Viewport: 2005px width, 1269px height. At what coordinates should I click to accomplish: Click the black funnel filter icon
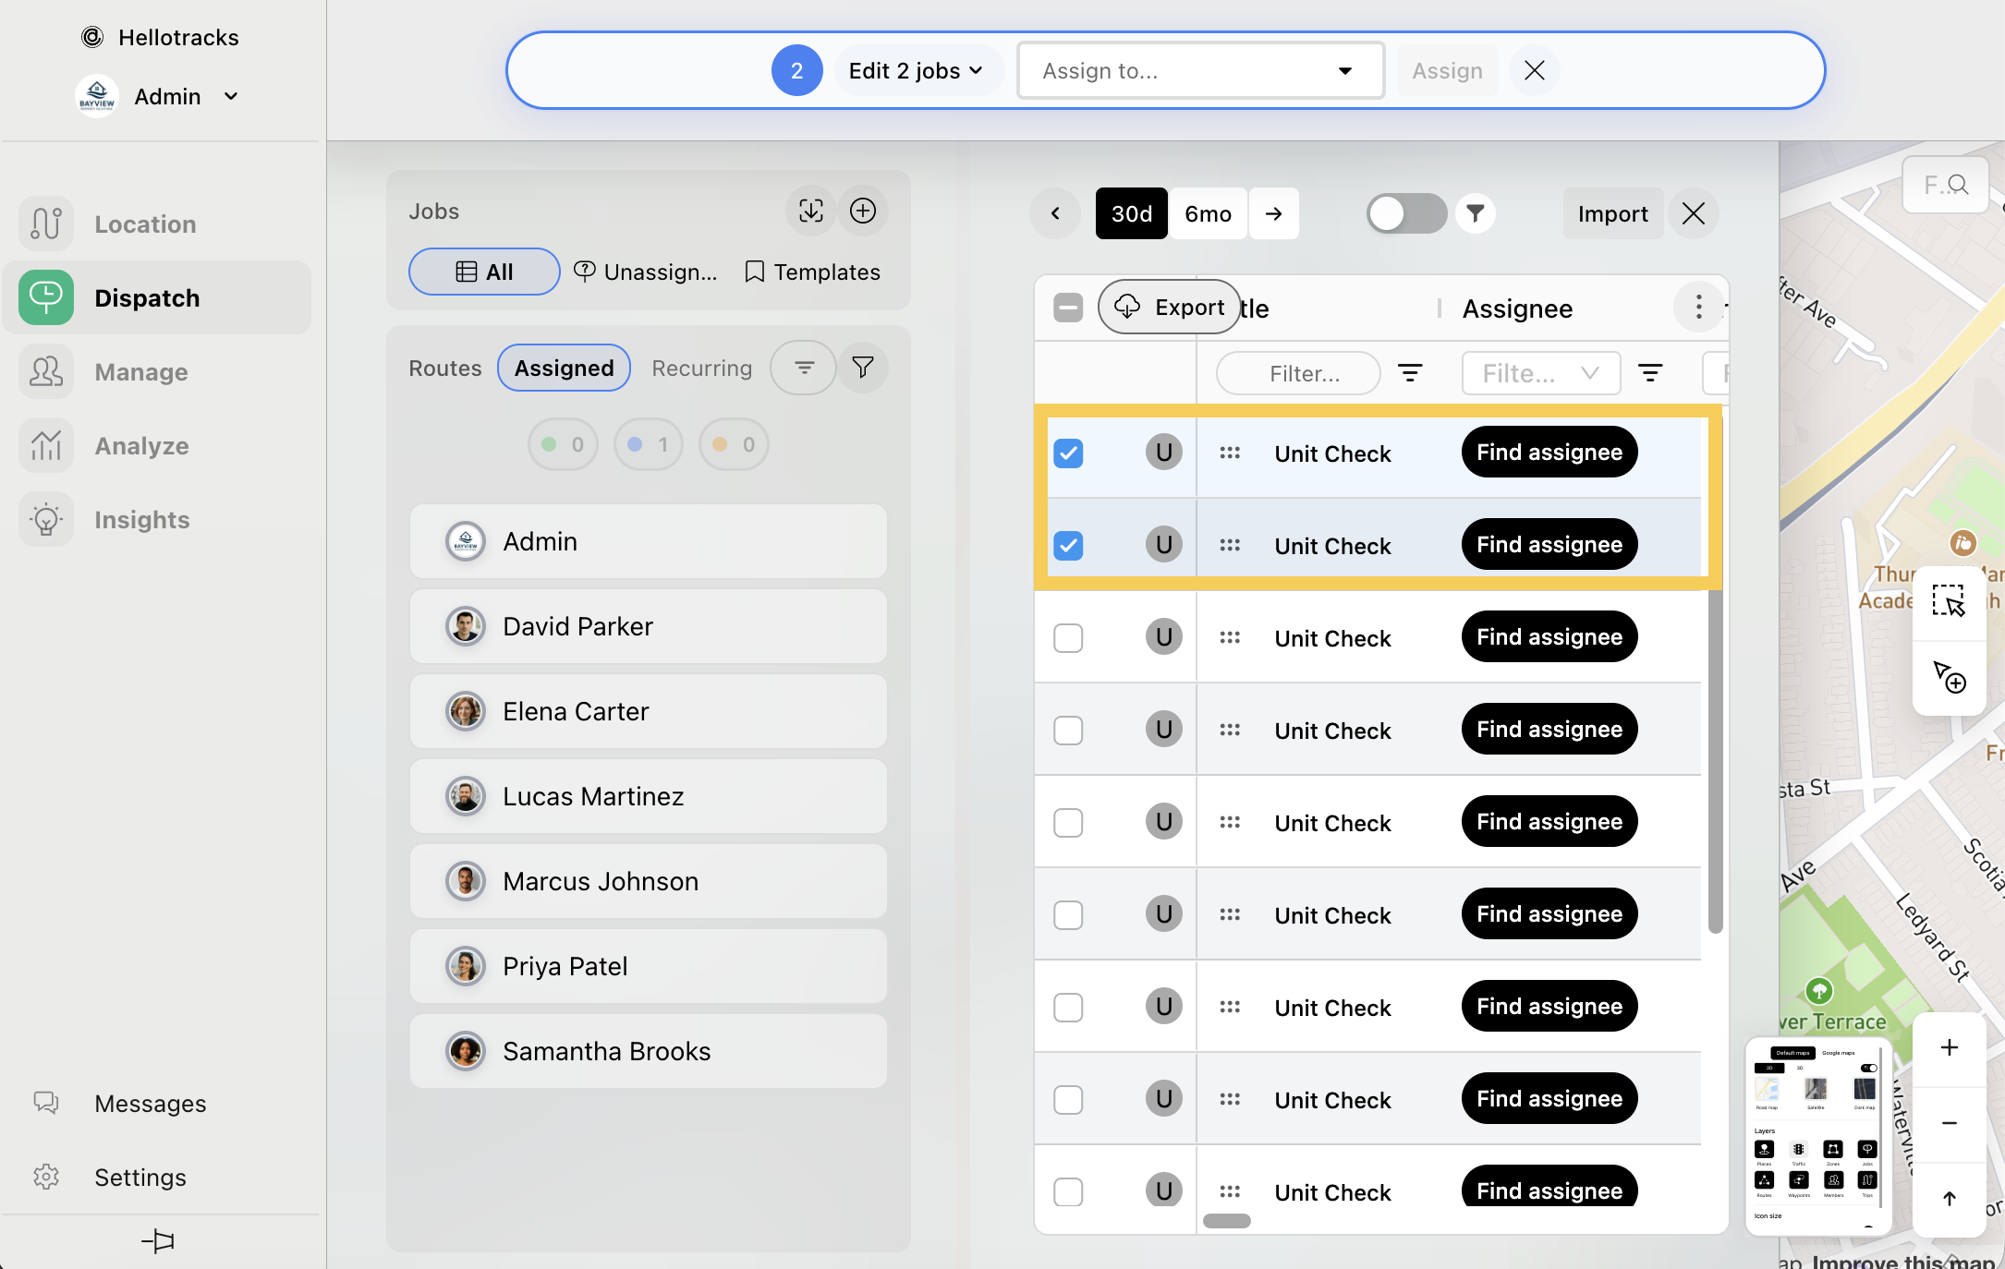1475,213
